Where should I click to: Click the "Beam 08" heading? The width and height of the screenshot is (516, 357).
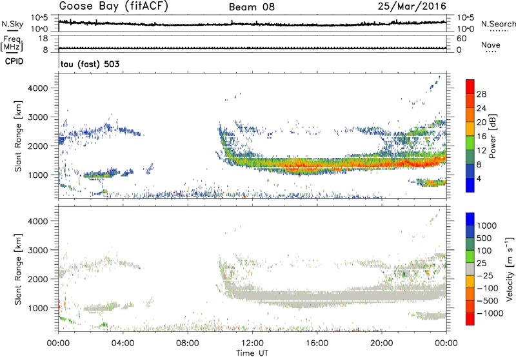pos(252,7)
